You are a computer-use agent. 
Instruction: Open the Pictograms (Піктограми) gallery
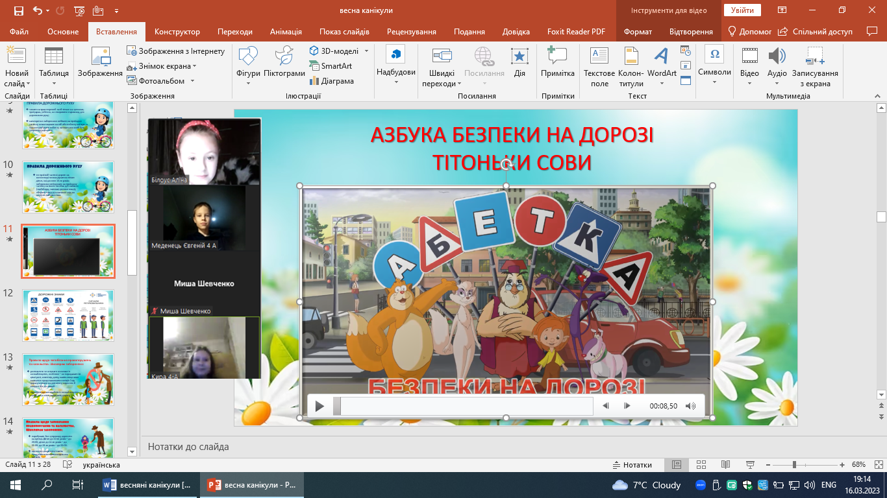pyautogui.click(x=284, y=62)
